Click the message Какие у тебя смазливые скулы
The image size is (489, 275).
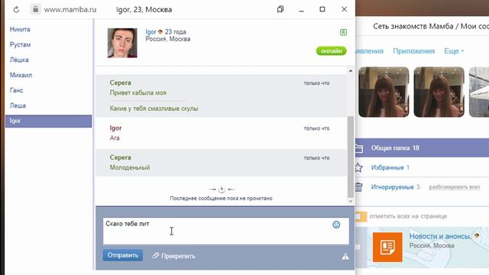pos(154,108)
